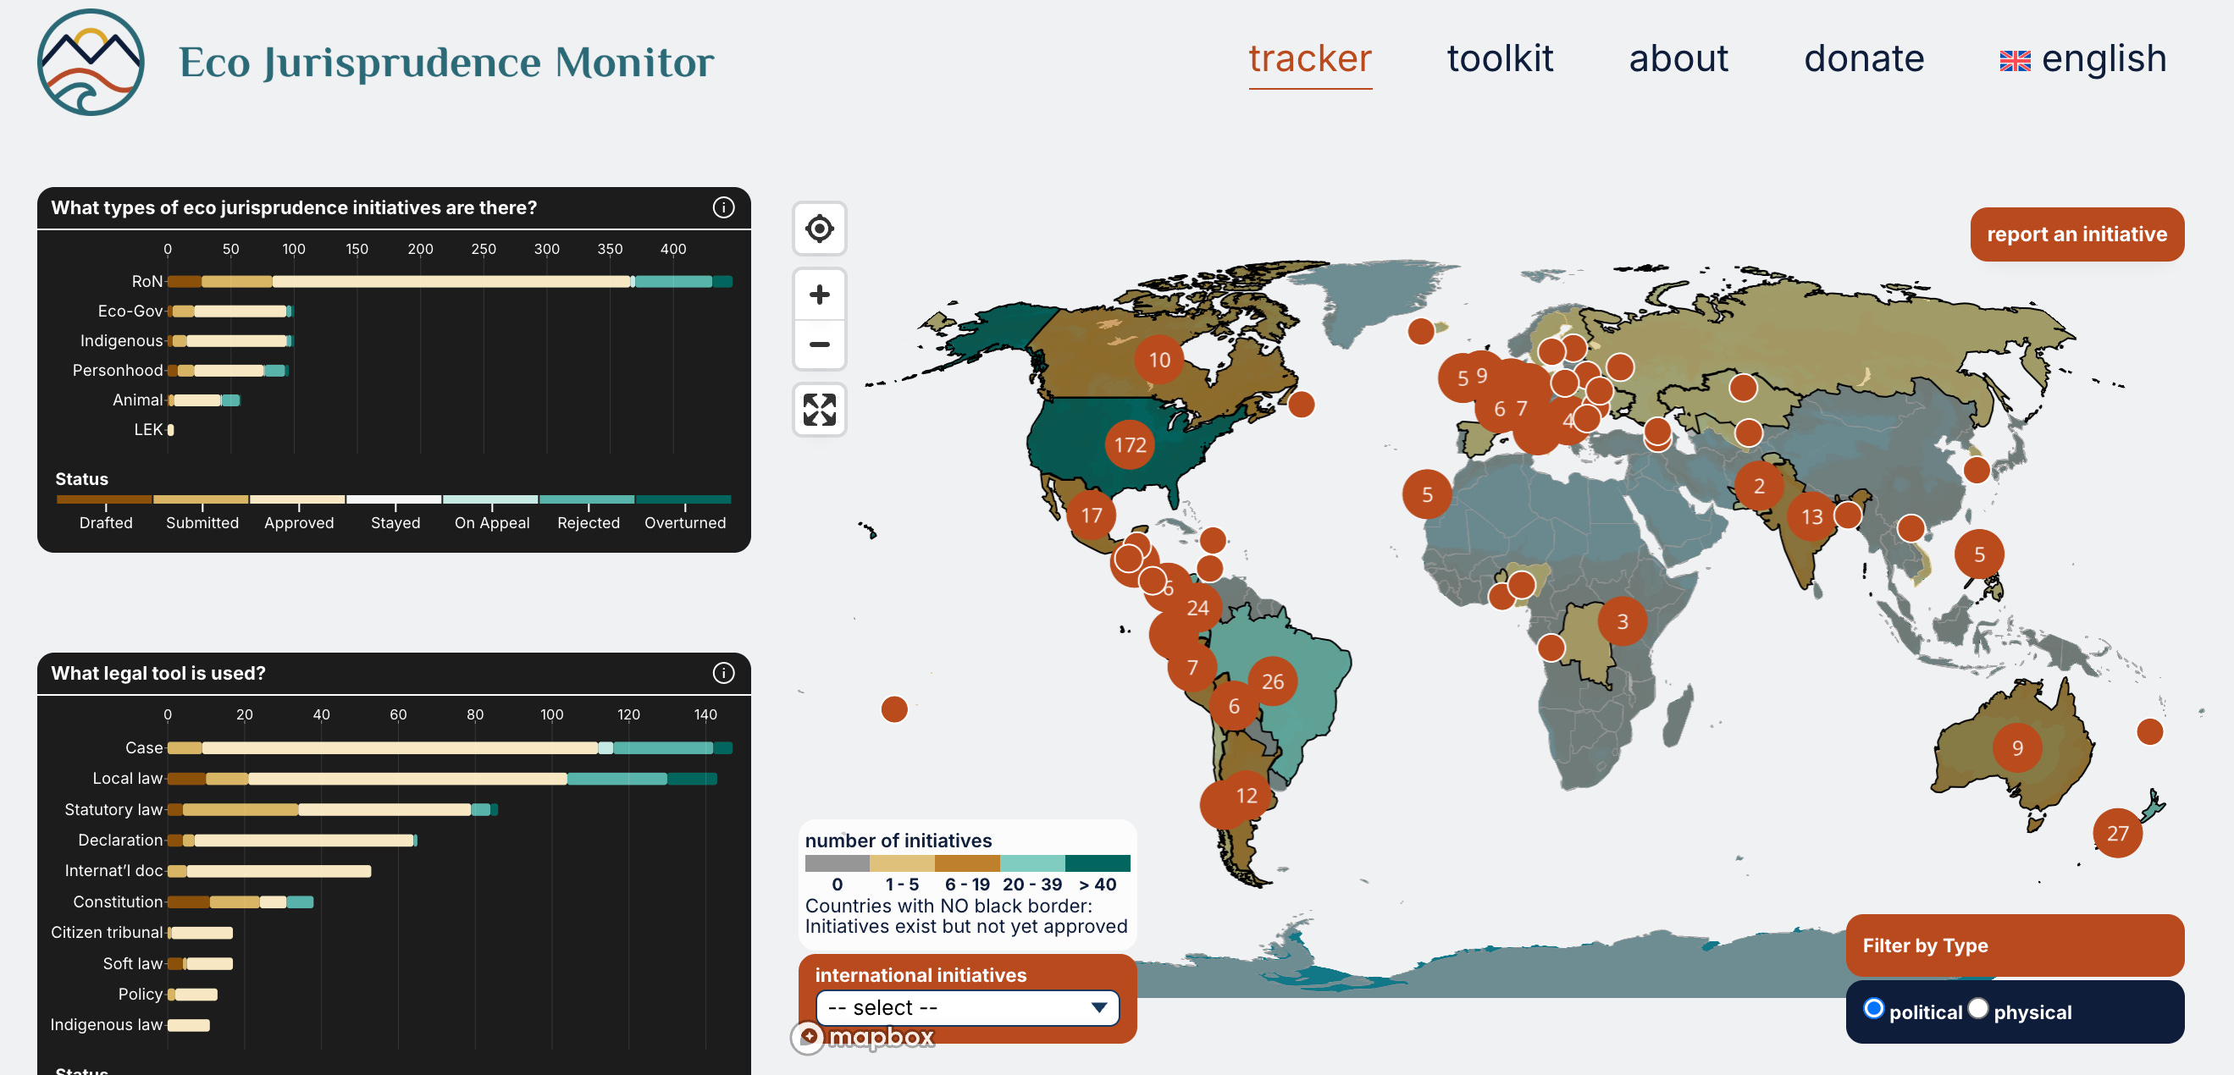The height and width of the screenshot is (1075, 2234).
Task: Click the Drafted status color swatch
Action: (x=104, y=499)
